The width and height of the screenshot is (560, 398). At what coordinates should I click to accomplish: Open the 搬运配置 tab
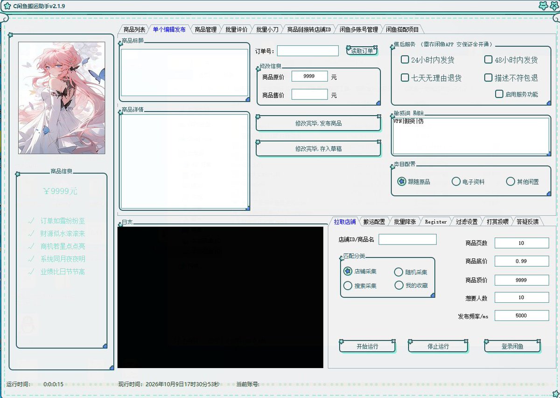click(374, 222)
